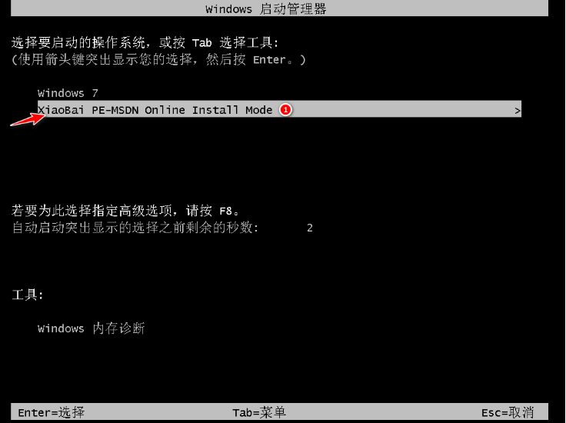Click Esc=取消 in the bottom bar
This screenshot has height=423, width=566.
click(507, 412)
